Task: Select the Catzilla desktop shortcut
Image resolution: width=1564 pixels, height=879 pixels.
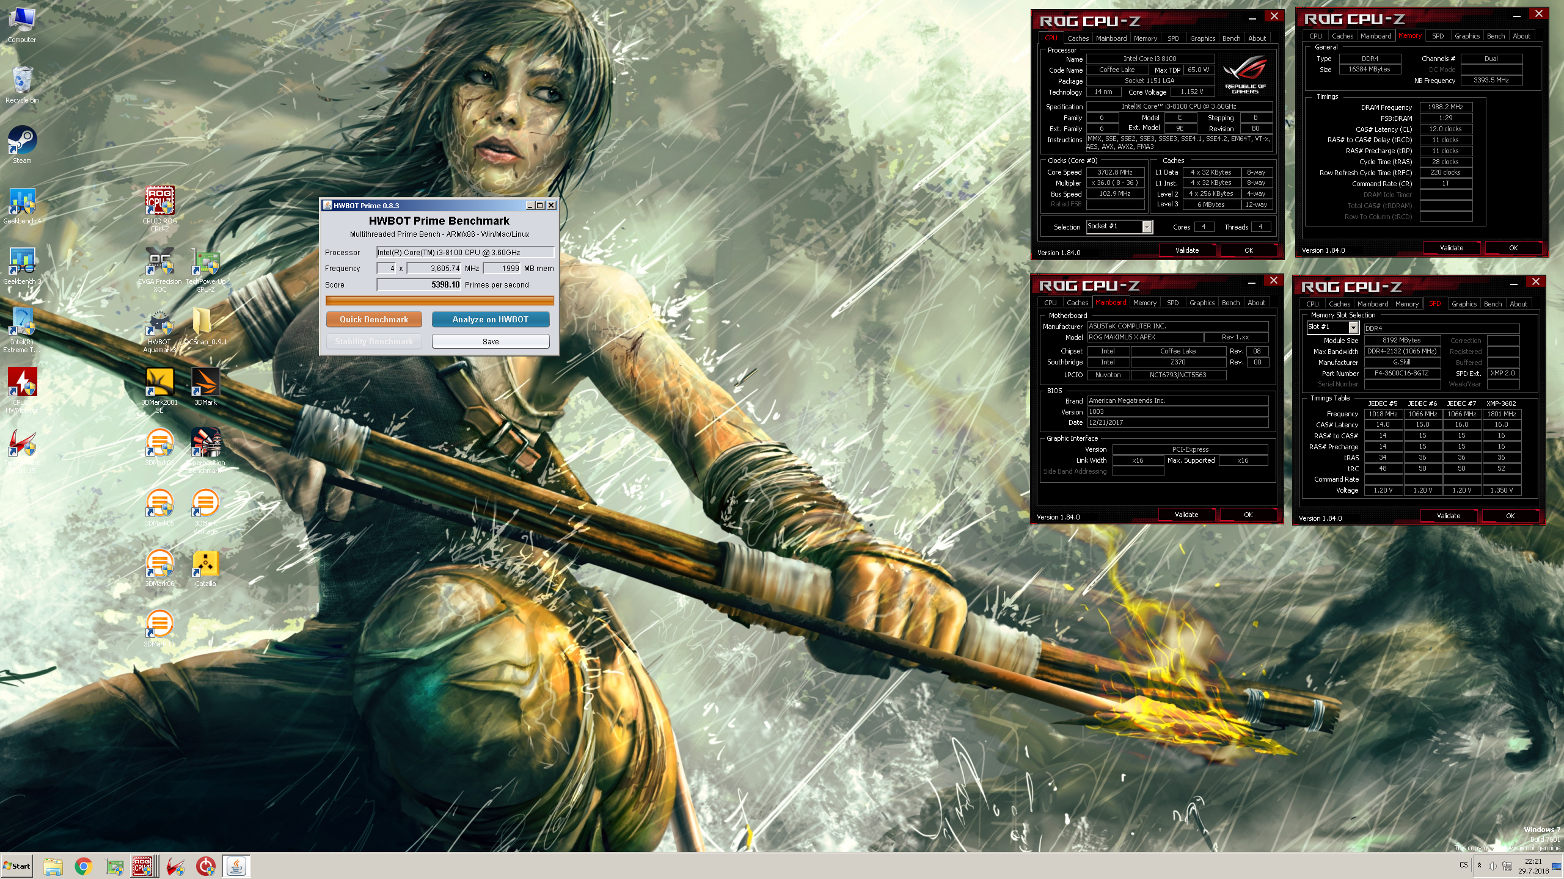Action: [x=205, y=568]
